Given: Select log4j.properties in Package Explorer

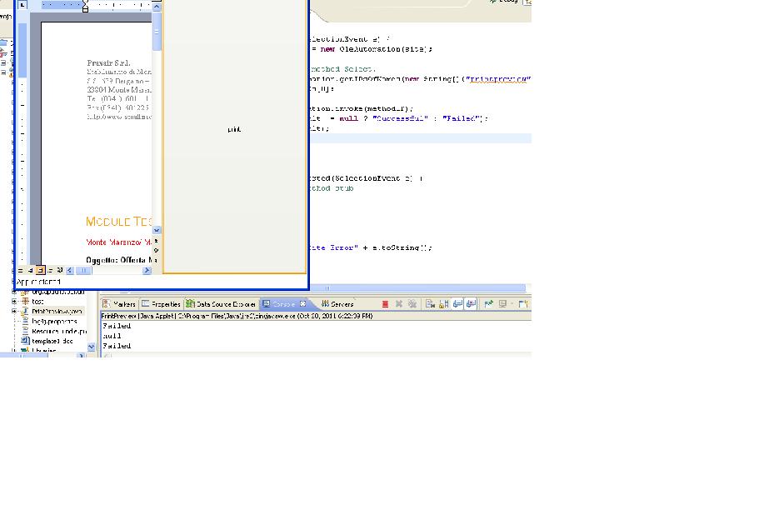Looking at the screenshot, I should [x=54, y=321].
